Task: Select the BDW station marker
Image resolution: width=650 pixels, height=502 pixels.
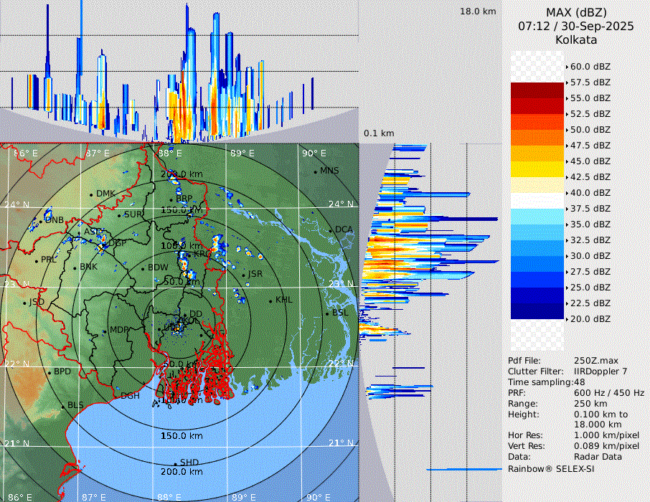Action: tap(143, 268)
